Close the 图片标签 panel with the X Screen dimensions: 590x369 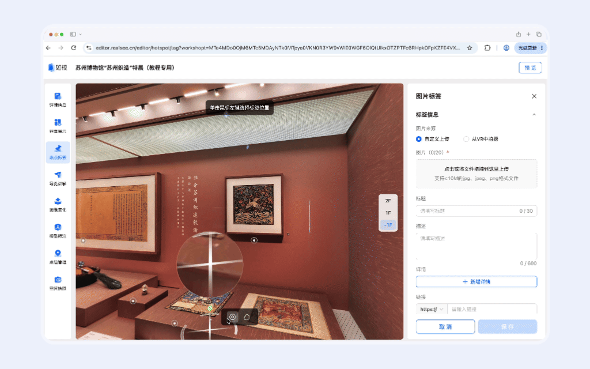534,96
